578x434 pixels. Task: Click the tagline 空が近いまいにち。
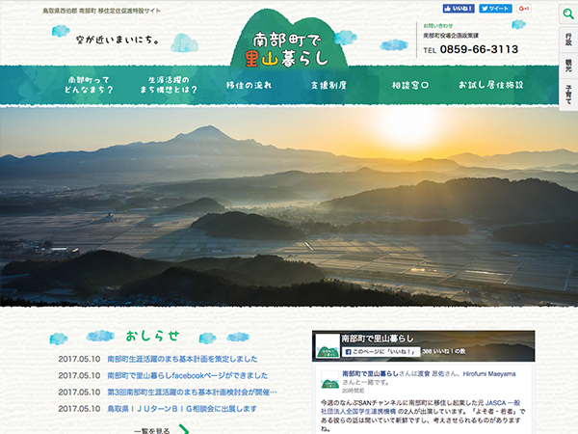click(x=118, y=40)
